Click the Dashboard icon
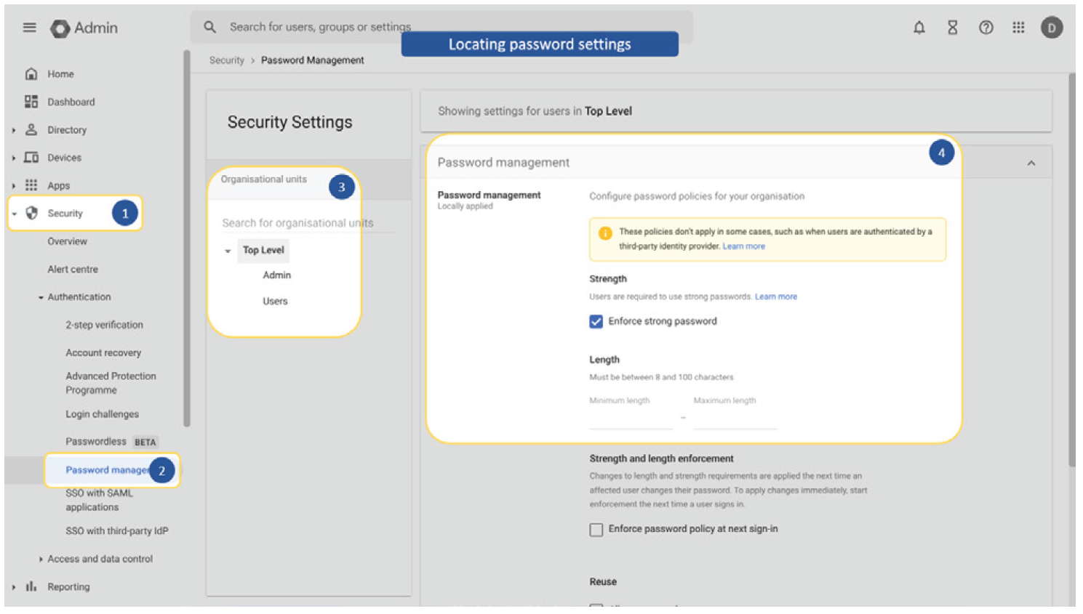Viewport: 1083px width, 614px height. coord(31,102)
